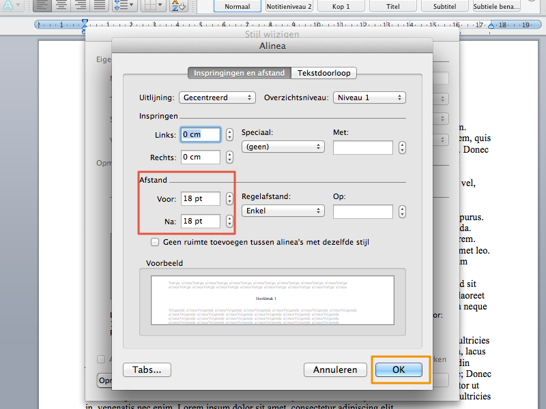Click the Voor spacing field
This screenshot has height=409, width=546.
click(201, 198)
